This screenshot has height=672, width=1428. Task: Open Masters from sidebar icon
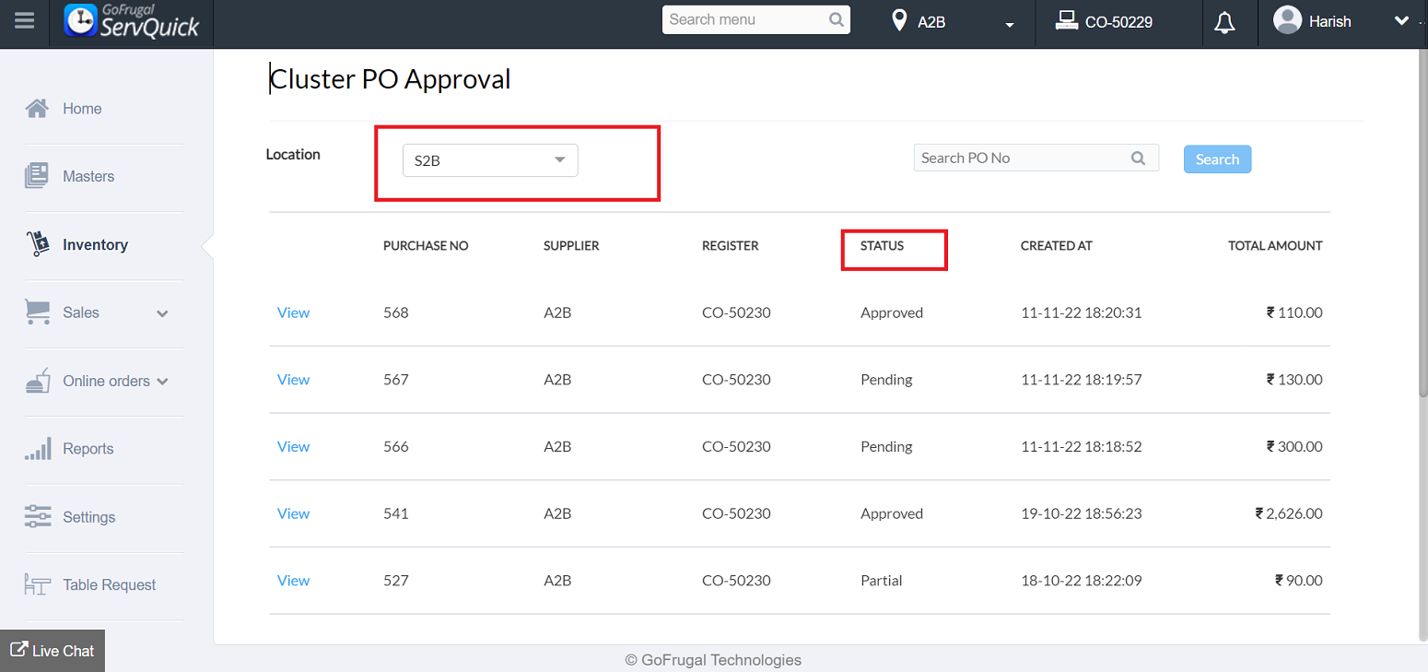pos(37,176)
